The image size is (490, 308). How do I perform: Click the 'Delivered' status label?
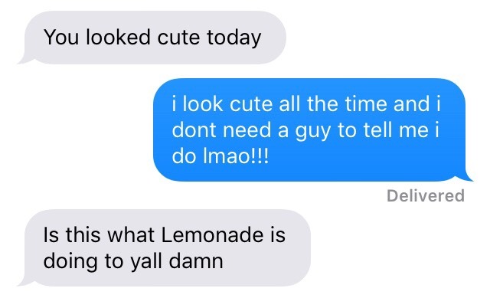(426, 195)
